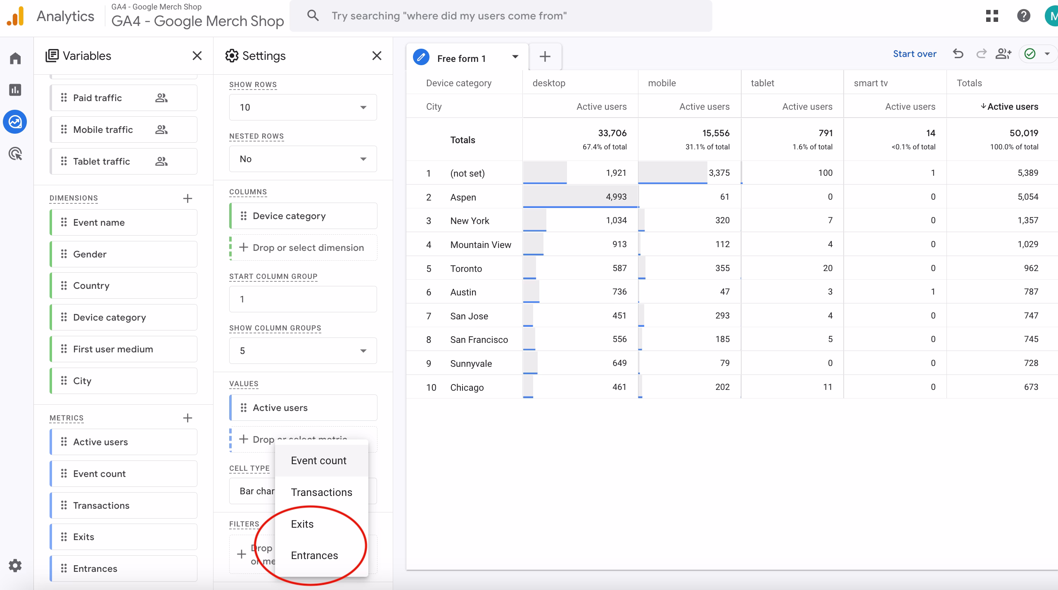Add a new dimension with plus button
The width and height of the screenshot is (1058, 590).
(x=187, y=198)
